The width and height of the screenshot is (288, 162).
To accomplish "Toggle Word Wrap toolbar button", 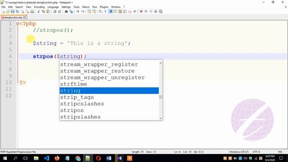I will 100,12.
